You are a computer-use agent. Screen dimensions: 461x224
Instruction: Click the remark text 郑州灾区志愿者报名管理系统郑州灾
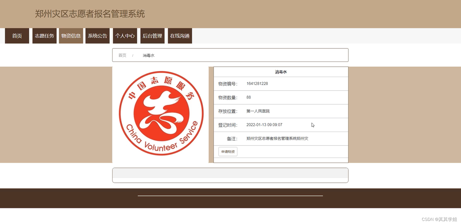(x=277, y=139)
